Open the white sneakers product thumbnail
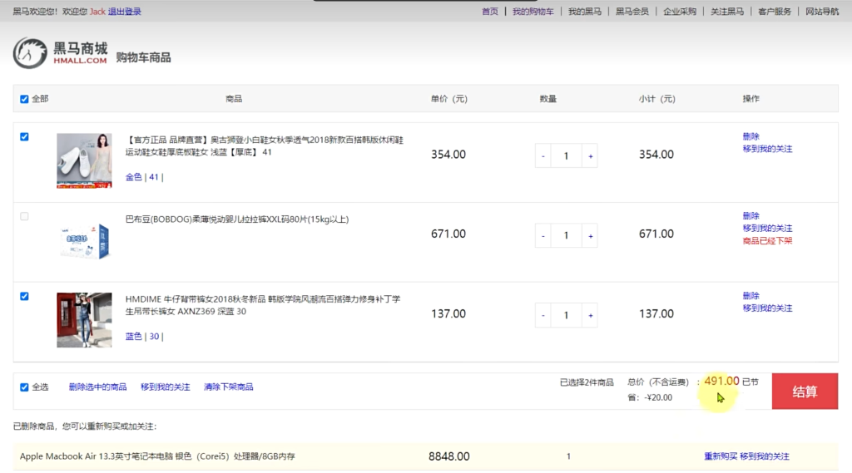 [x=84, y=160]
